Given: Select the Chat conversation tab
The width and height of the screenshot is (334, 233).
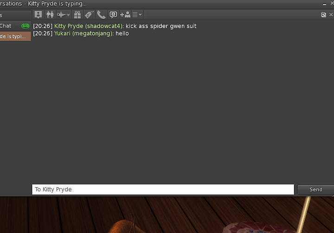Looking at the screenshot, I should pyautogui.click(x=15, y=26).
